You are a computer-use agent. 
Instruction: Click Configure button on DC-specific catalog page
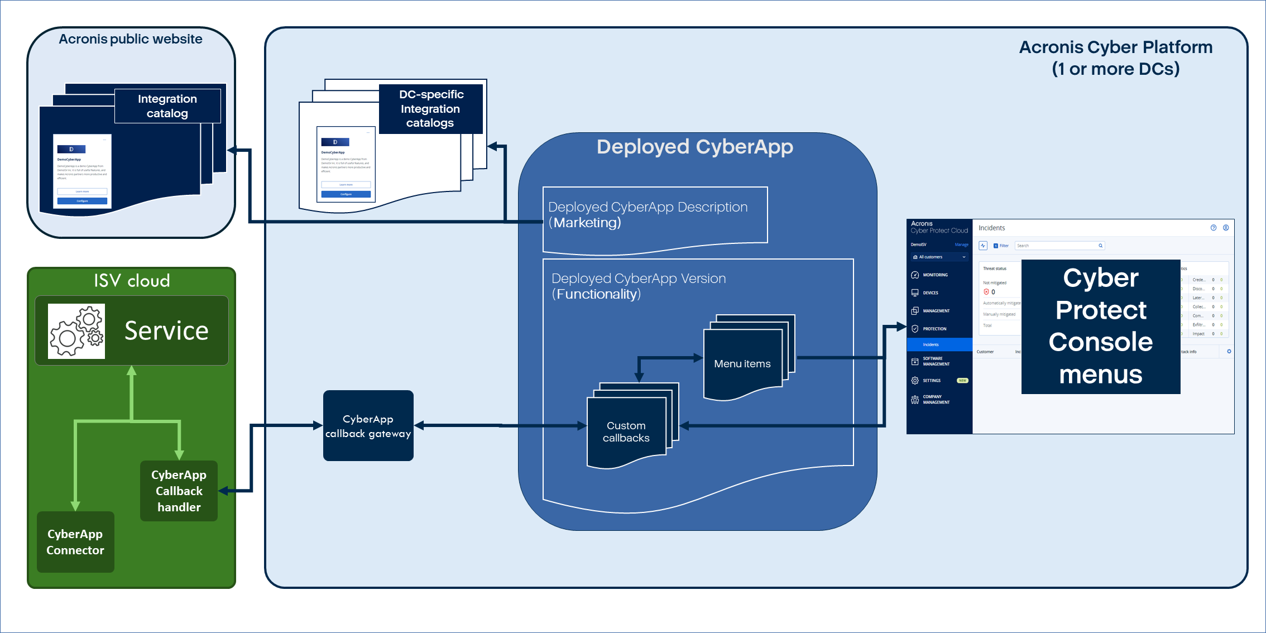346,194
